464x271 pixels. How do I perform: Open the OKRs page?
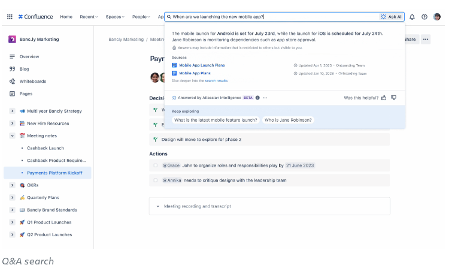[x=33, y=185]
